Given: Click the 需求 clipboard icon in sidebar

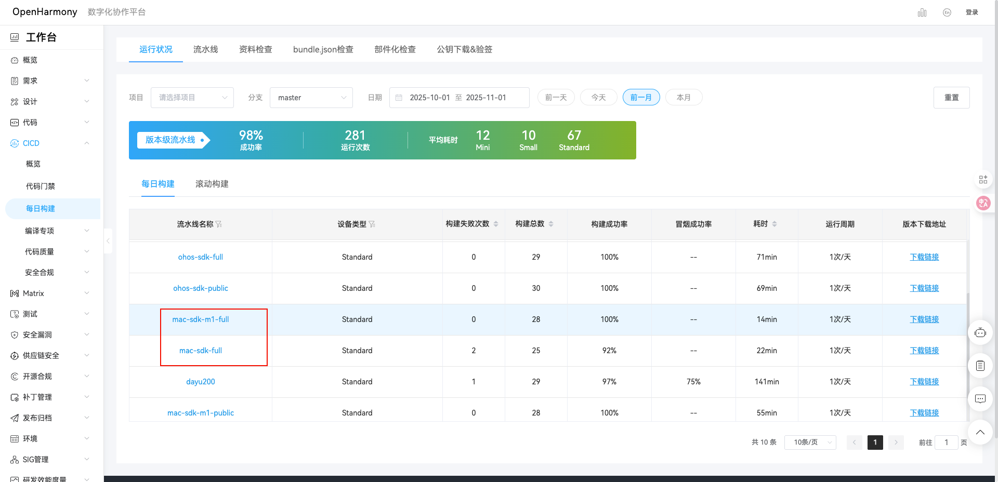Looking at the screenshot, I should point(15,81).
